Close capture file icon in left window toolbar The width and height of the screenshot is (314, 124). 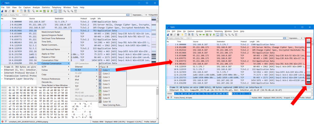25,11
